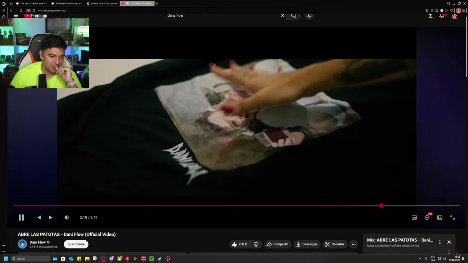Screen dimensions: 468x263
Task: Mute the video volume speaker icon
Action: pyautogui.click(x=67, y=218)
